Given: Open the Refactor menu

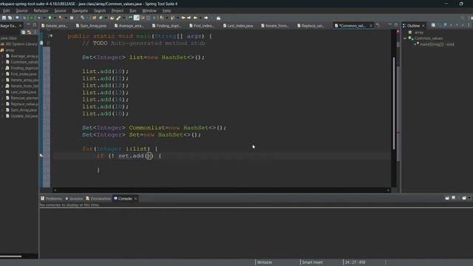Looking at the screenshot, I should (x=41, y=10).
